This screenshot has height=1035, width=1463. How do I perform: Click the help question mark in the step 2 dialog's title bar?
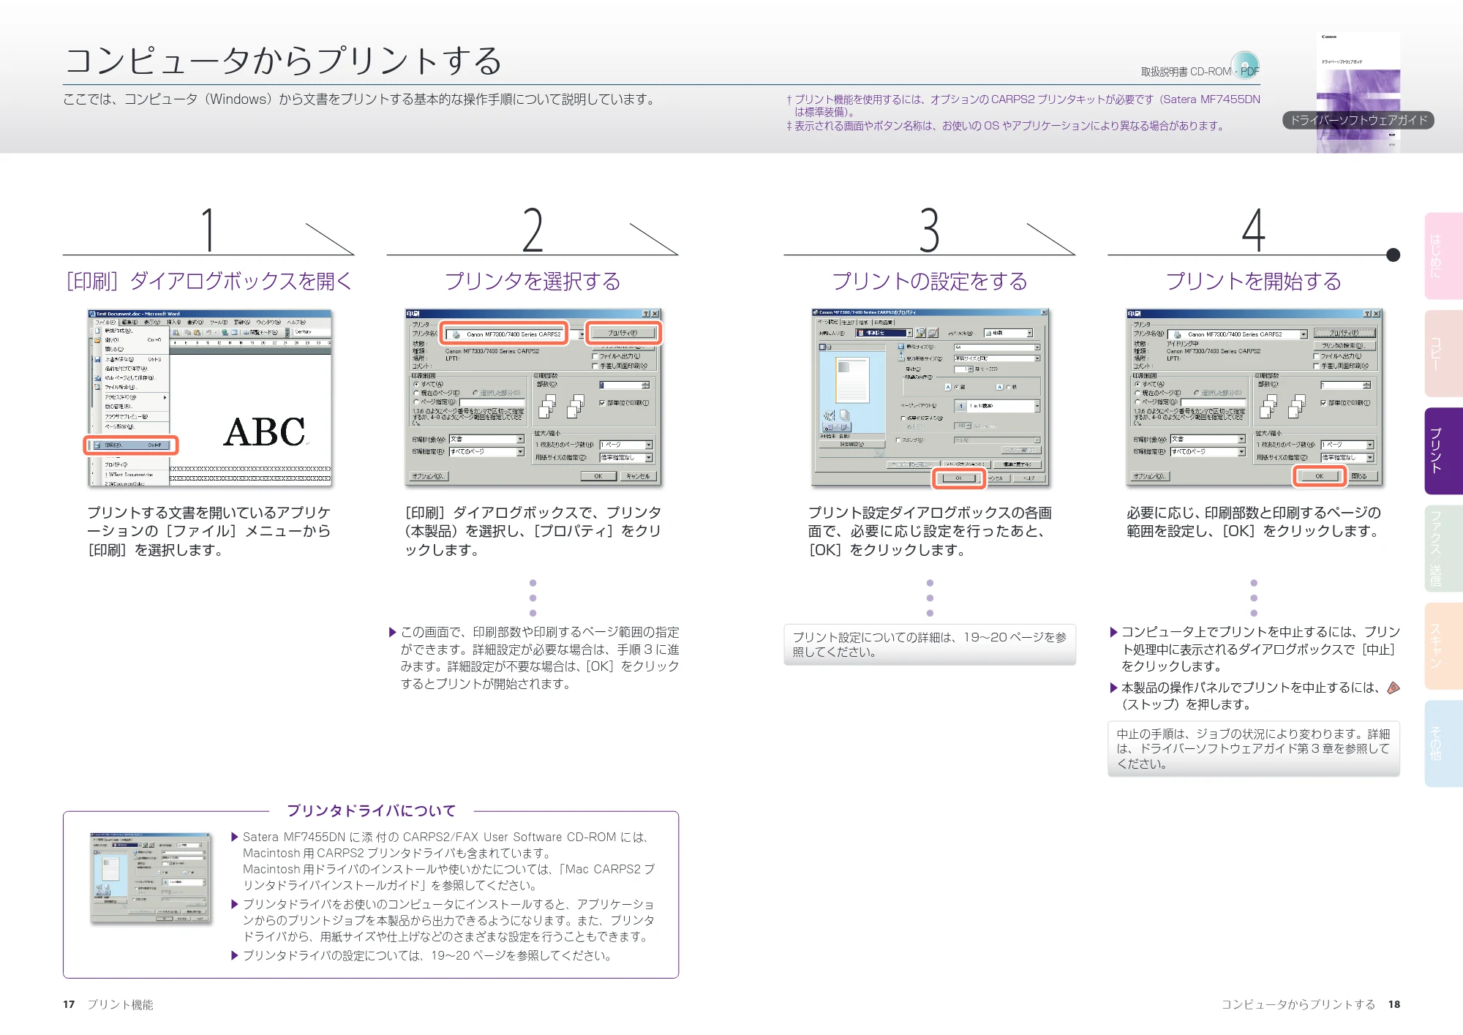(x=646, y=314)
